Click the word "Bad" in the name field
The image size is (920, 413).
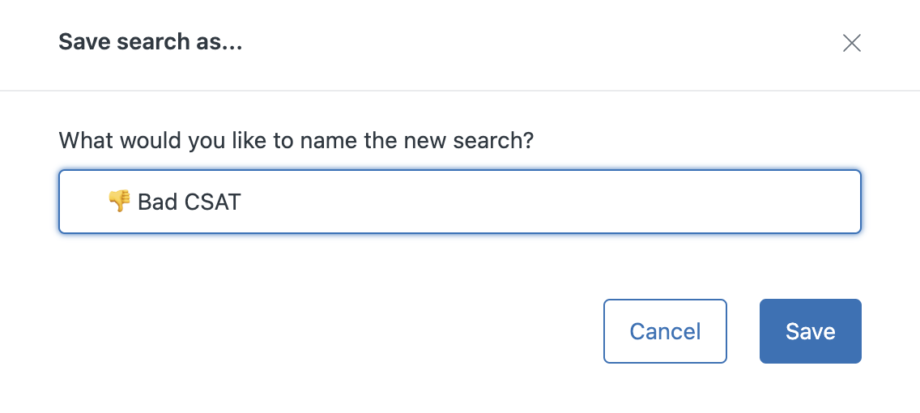[x=158, y=202]
